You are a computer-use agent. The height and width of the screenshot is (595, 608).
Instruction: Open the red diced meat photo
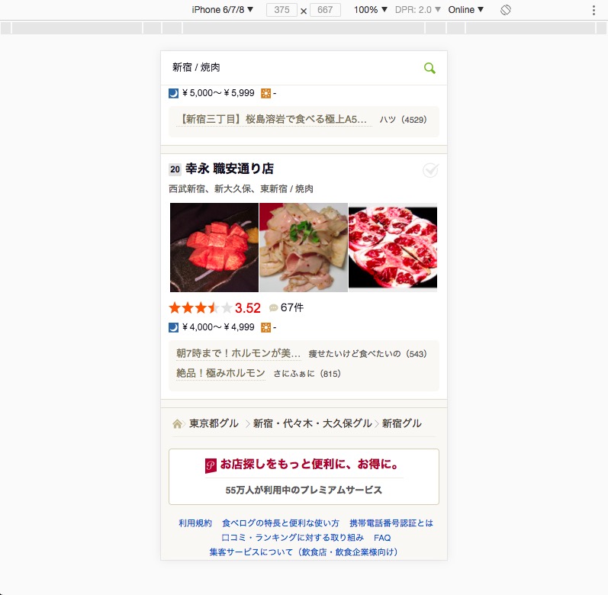(x=214, y=247)
